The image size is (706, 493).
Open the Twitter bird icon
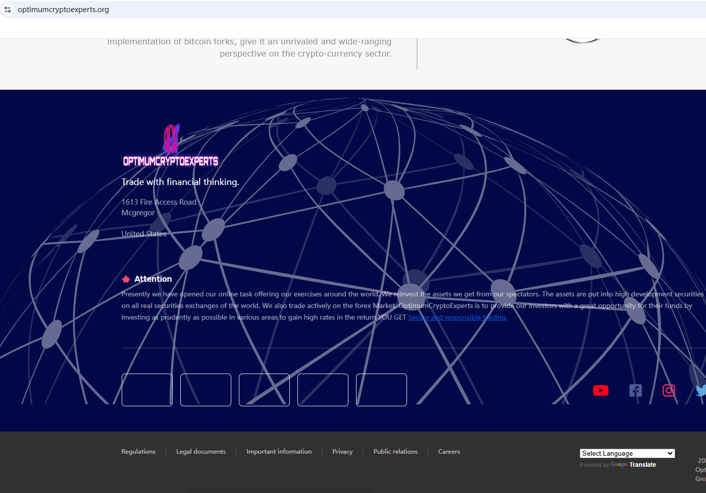(701, 390)
